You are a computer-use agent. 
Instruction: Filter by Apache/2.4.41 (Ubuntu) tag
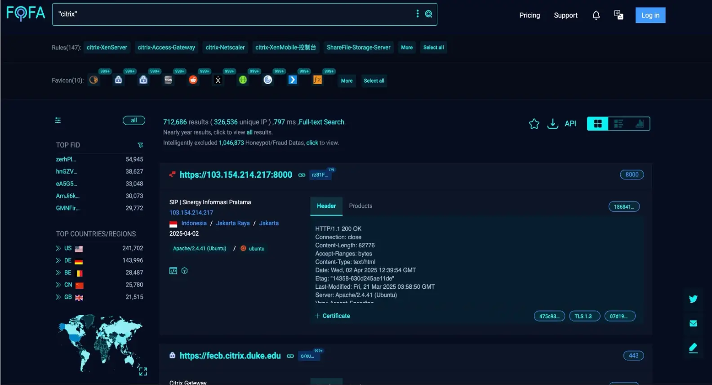point(200,249)
